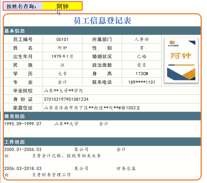Click the 联系电话 label cell
Image resolution: width=207 pixels, height=183 pixels.
(102, 82)
